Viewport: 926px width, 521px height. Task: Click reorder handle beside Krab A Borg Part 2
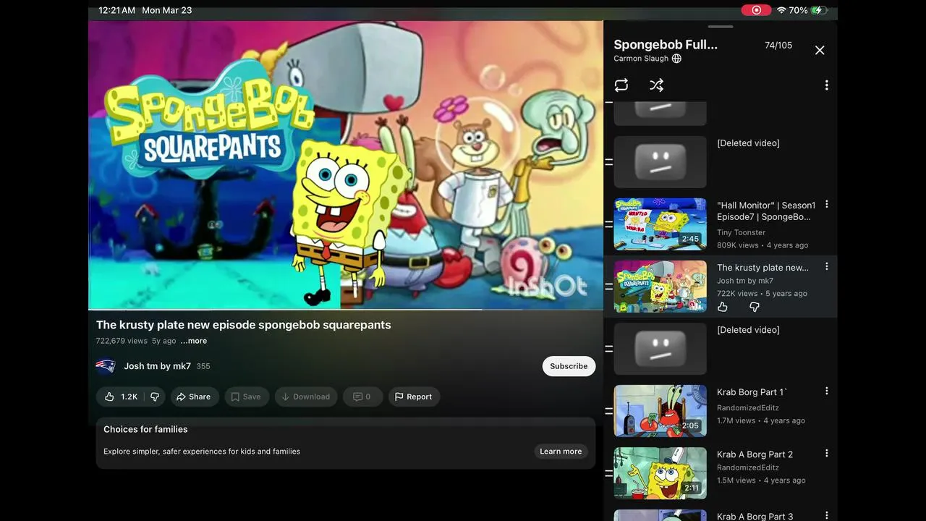(x=608, y=473)
